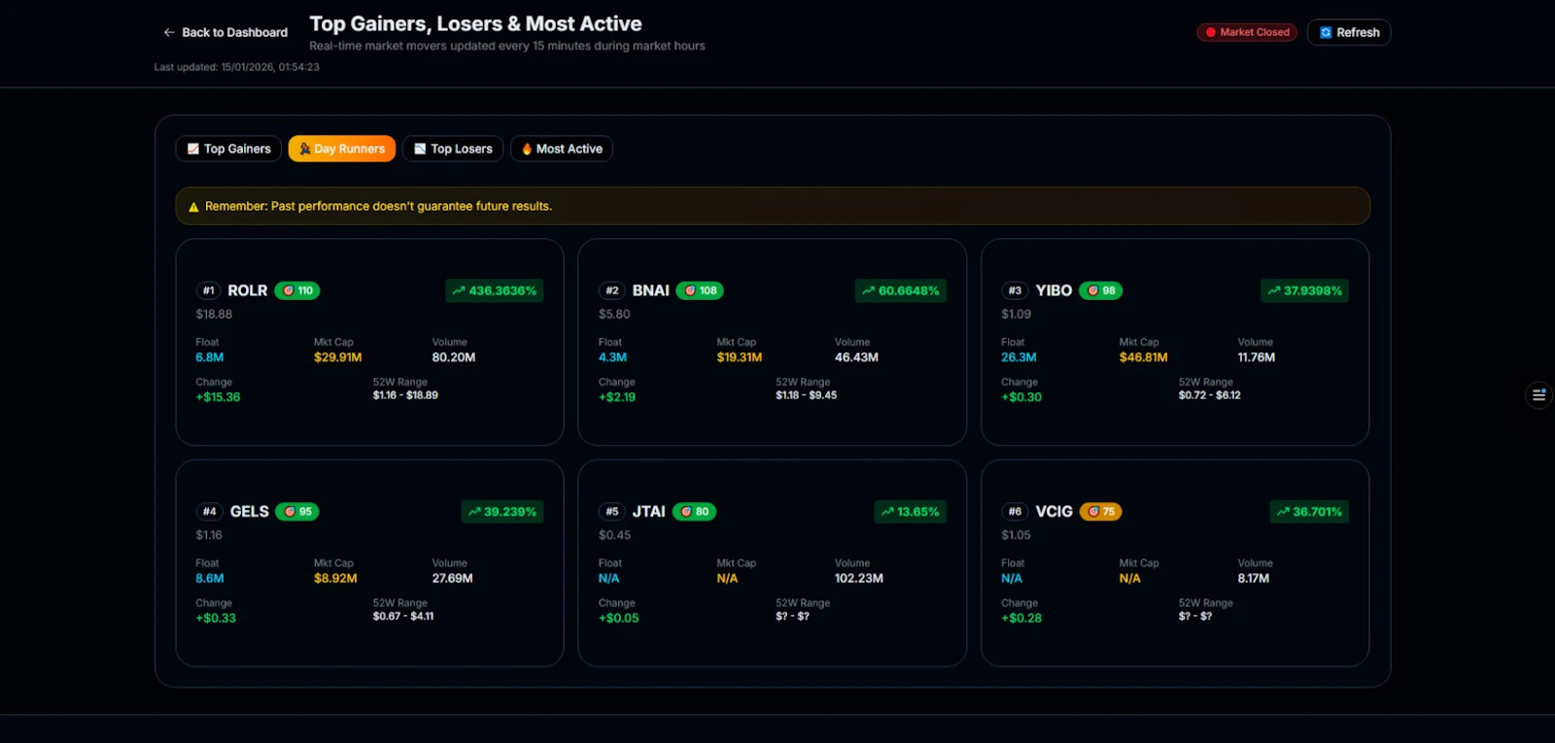Click ROLR score badge 110
The width and height of the screenshot is (1555, 743).
(297, 290)
